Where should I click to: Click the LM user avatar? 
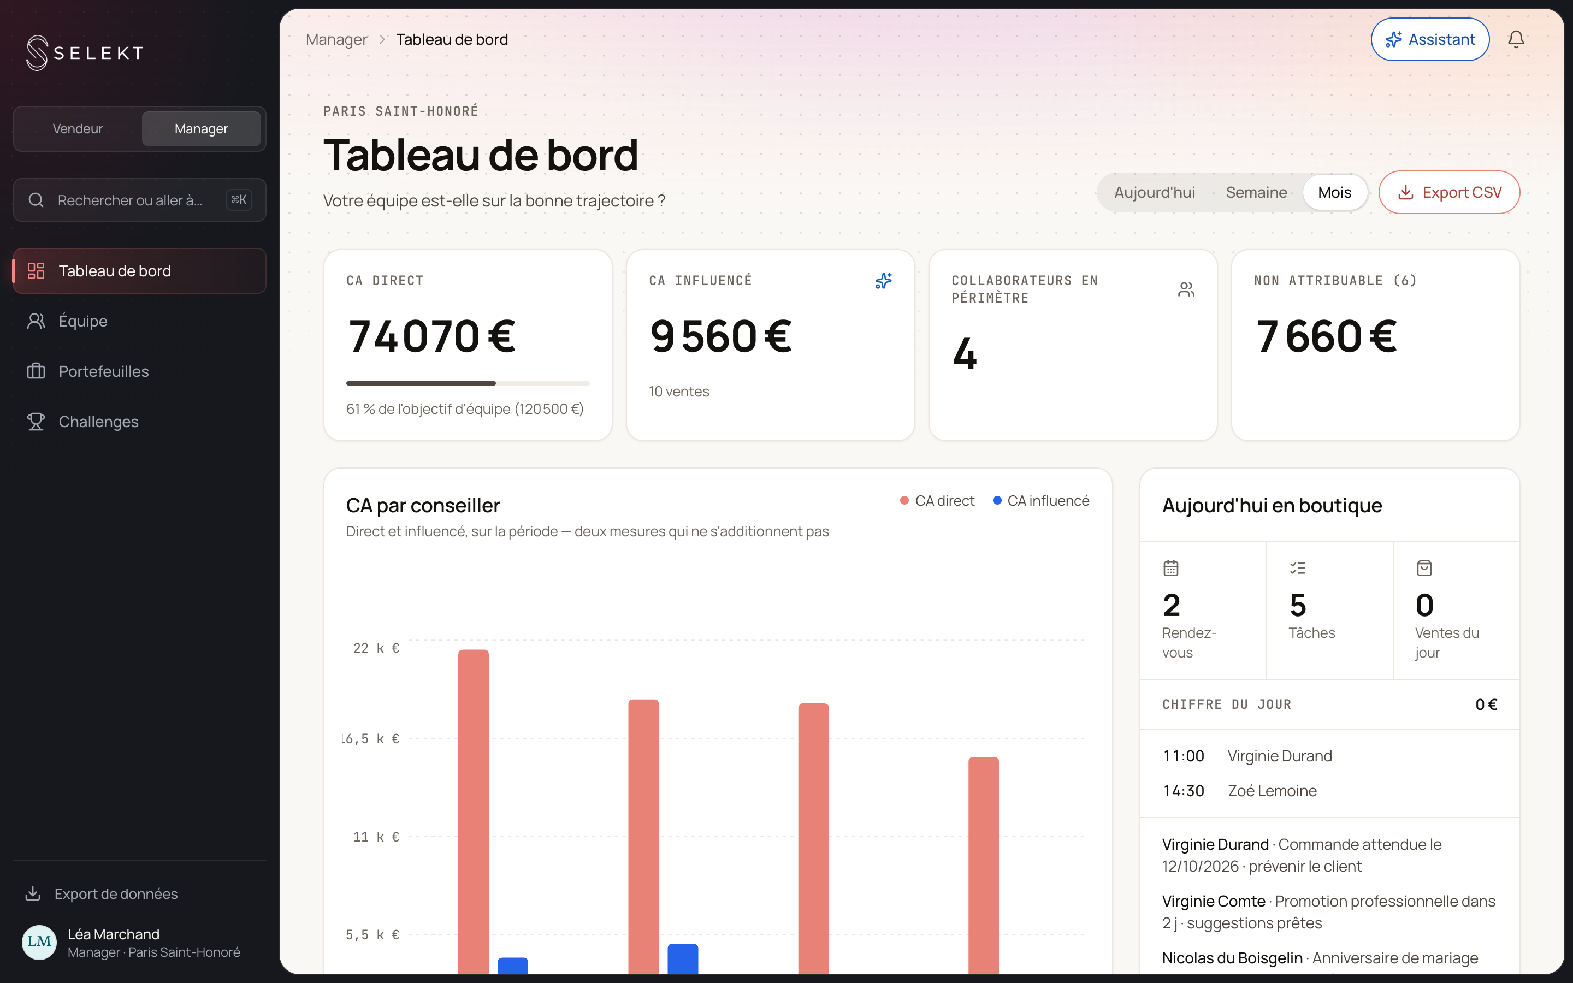coord(39,942)
